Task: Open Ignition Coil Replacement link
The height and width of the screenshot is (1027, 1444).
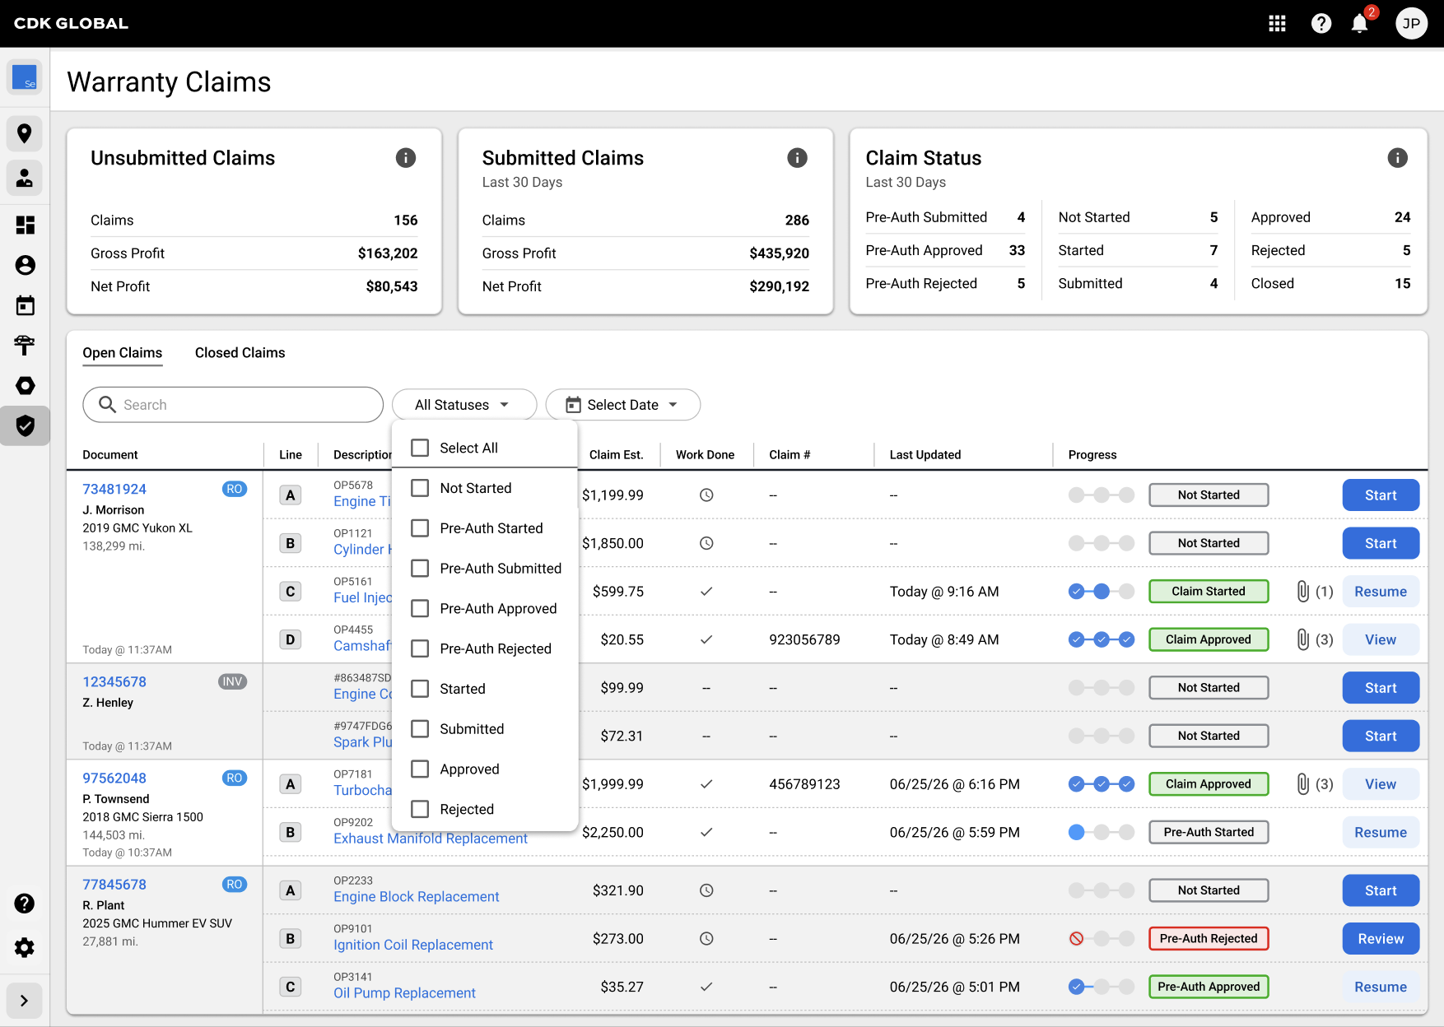Action: (x=413, y=945)
